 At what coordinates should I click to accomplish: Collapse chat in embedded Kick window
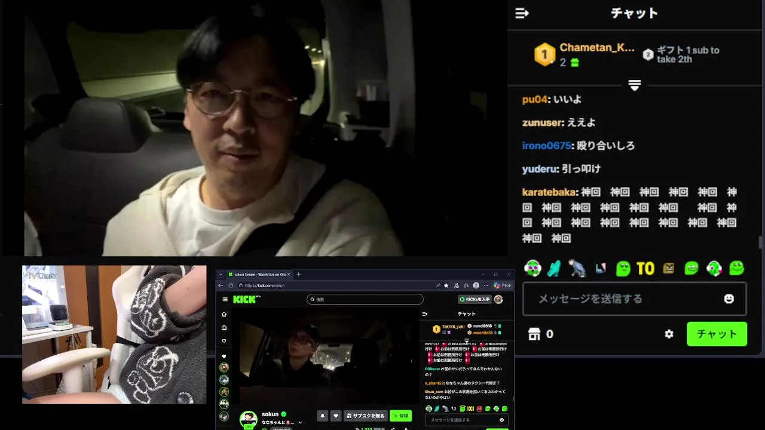click(425, 314)
